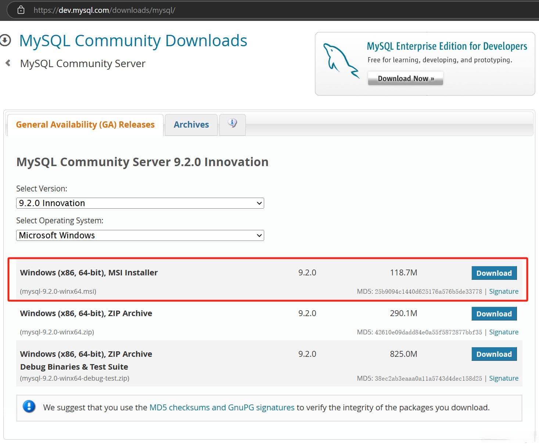The height and width of the screenshot is (447, 539).
Task: Go back using arrow beside MySQL Community Server
Action: click(8, 63)
